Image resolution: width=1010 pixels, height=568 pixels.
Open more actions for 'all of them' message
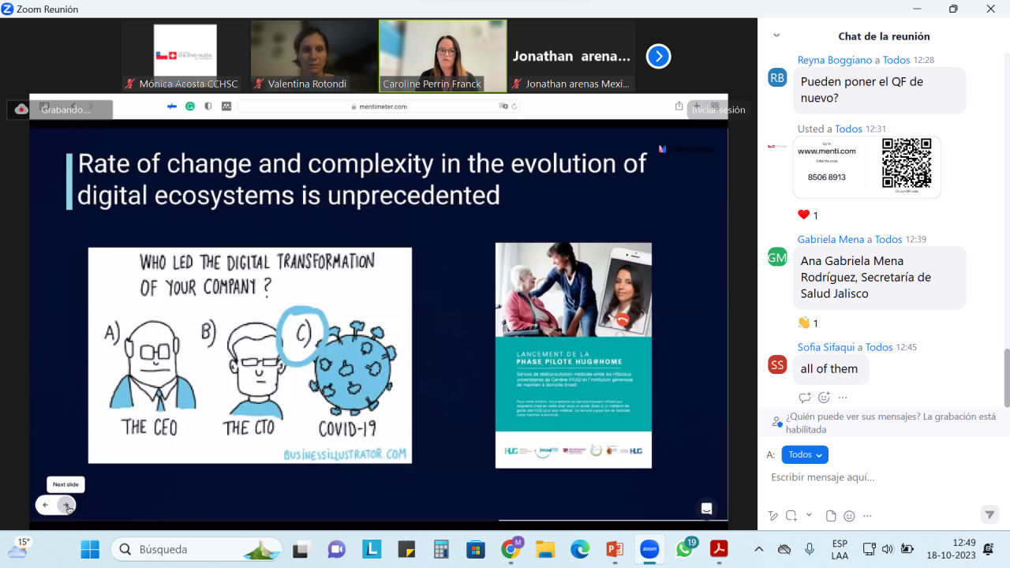pos(843,398)
